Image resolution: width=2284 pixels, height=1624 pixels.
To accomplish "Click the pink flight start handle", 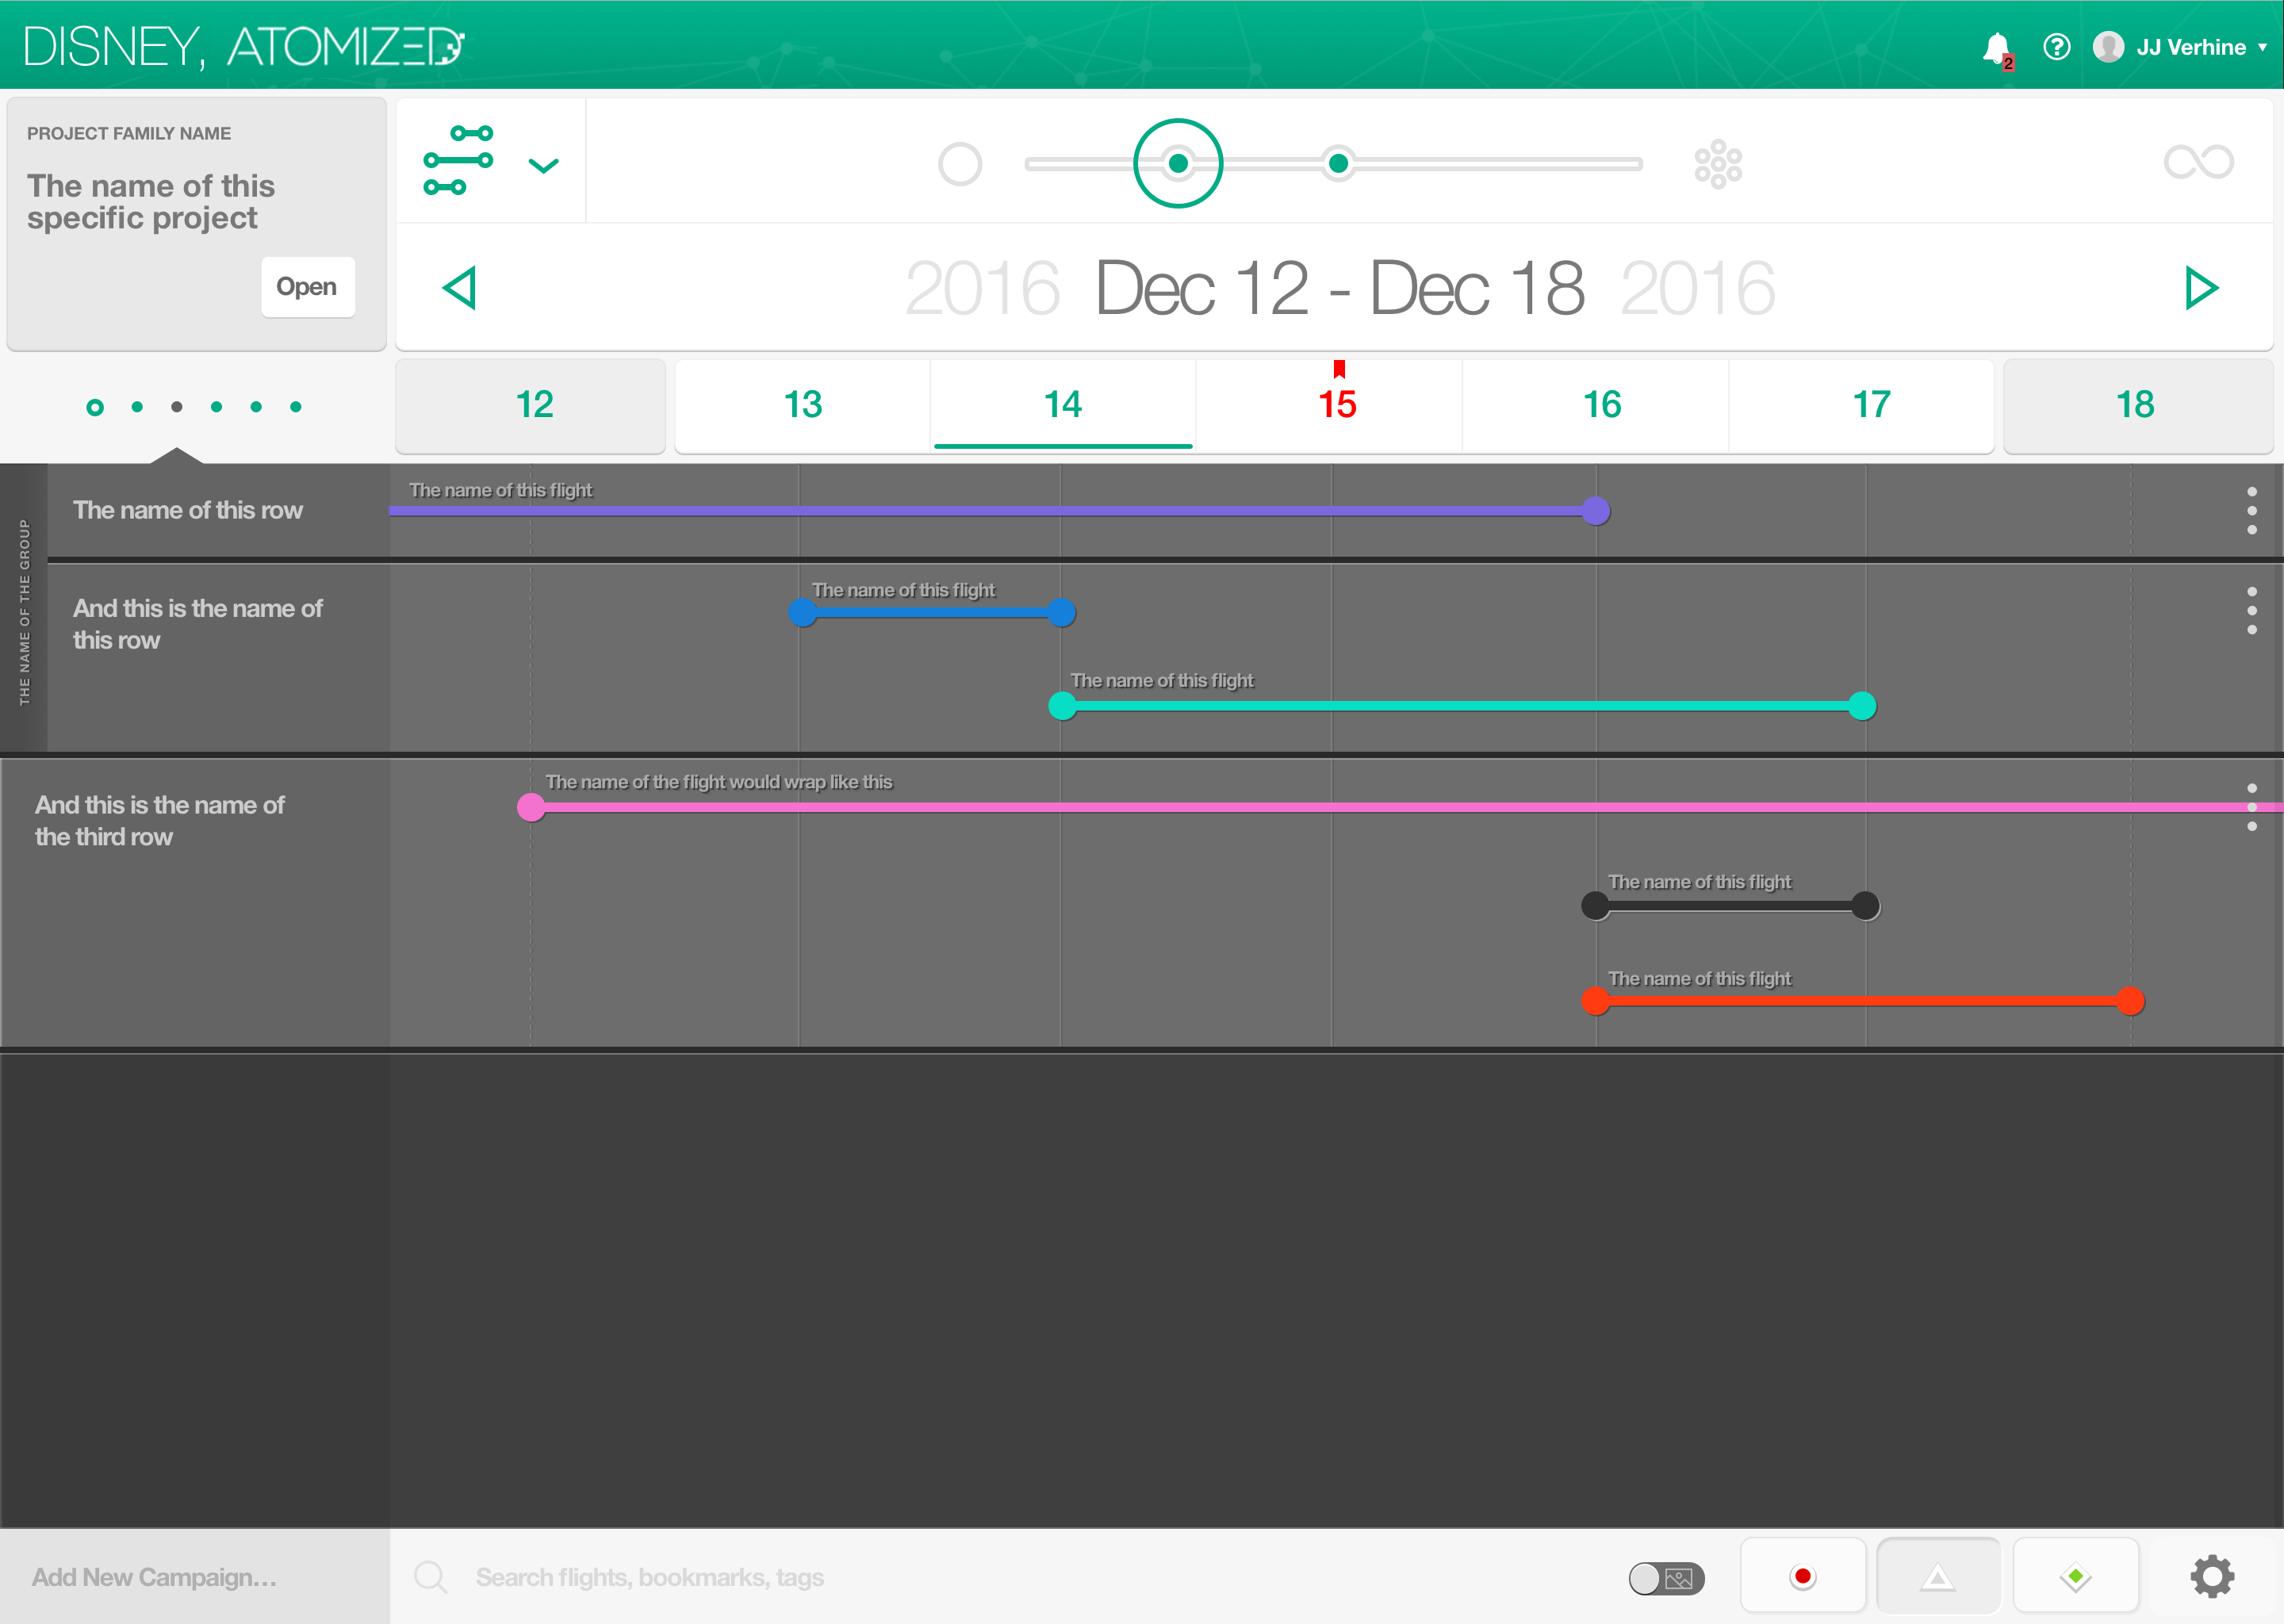I will 531,807.
